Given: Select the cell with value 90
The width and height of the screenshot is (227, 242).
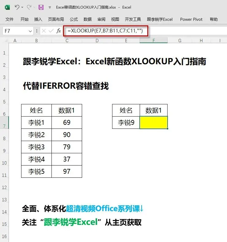Looking at the screenshot, I should [x=67, y=135].
